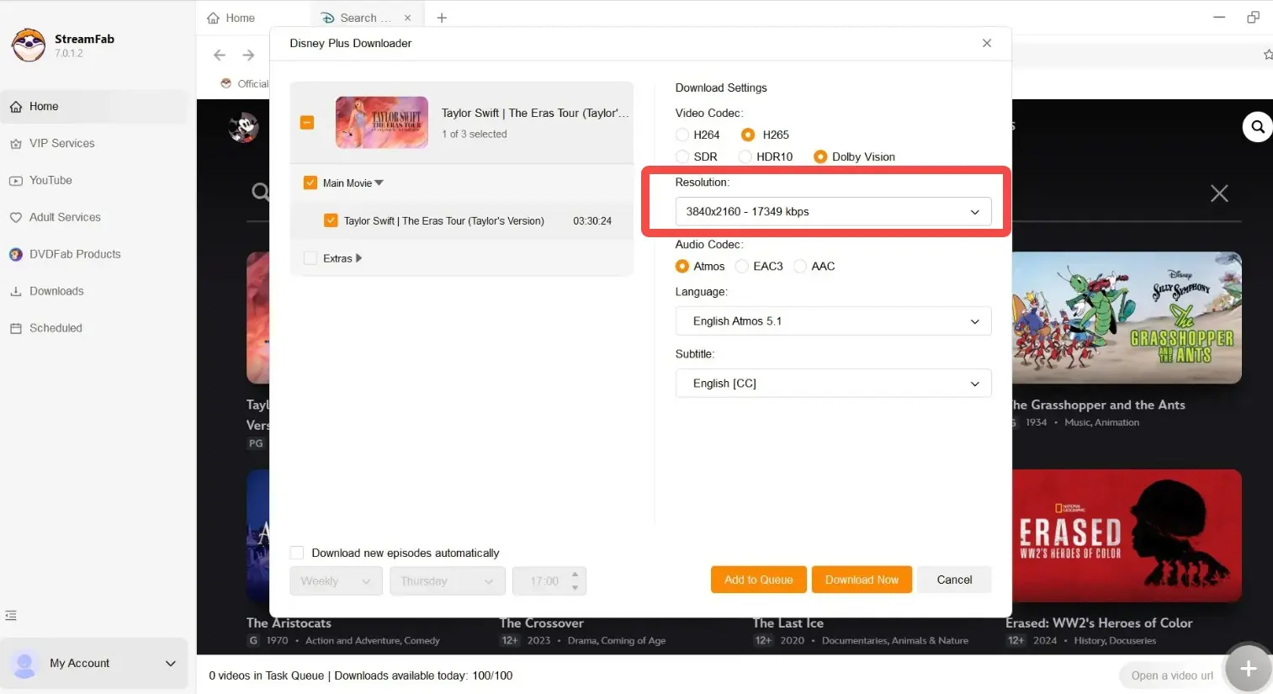The width and height of the screenshot is (1273, 694).
Task: Close the Search tab
Action: click(x=408, y=18)
